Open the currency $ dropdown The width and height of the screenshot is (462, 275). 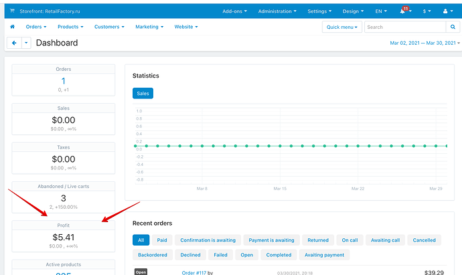[x=427, y=11]
